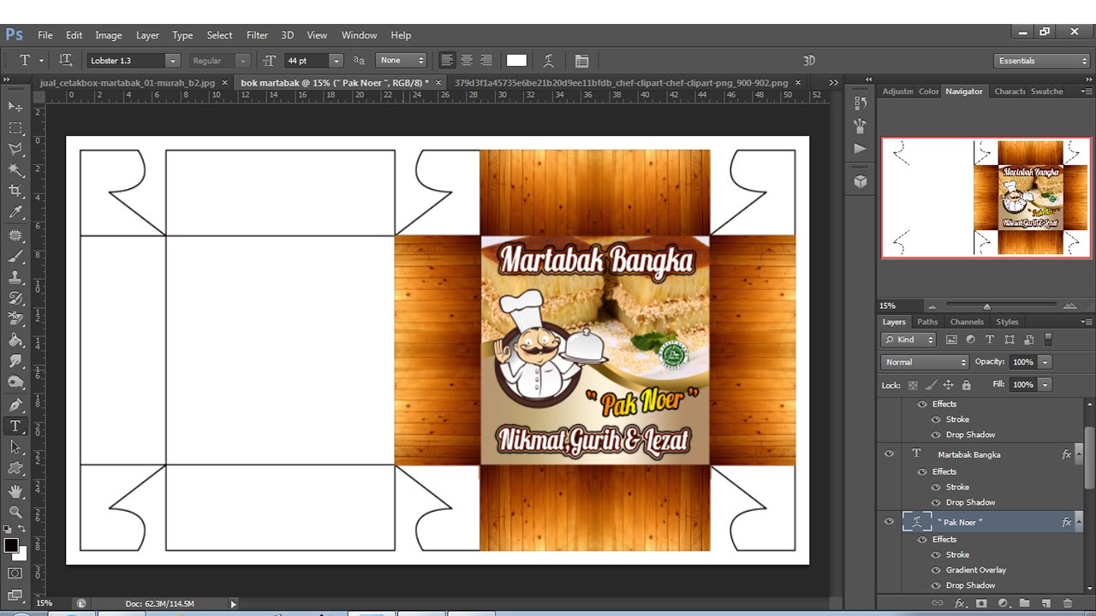The width and height of the screenshot is (1096, 616).
Task: Toggle Drop Shadow visibility under Martabak Bangka
Action: (x=936, y=502)
